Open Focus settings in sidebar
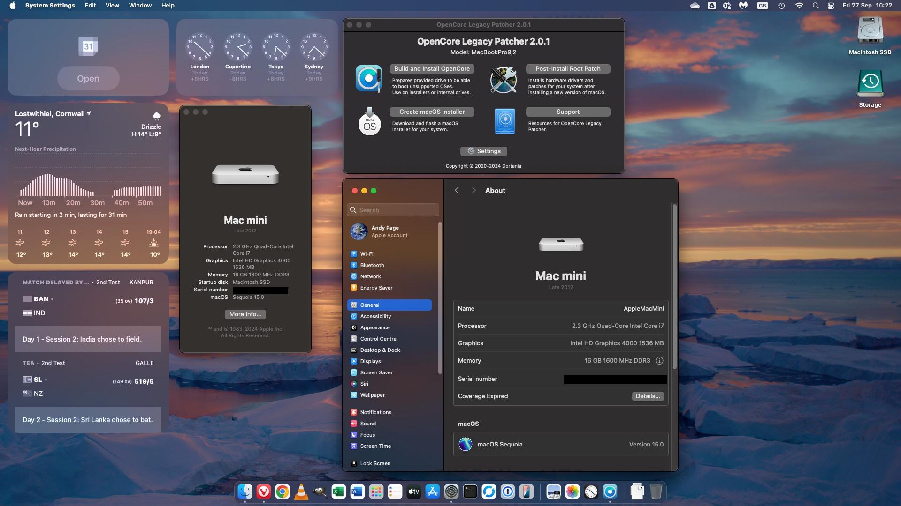 pyautogui.click(x=389, y=435)
